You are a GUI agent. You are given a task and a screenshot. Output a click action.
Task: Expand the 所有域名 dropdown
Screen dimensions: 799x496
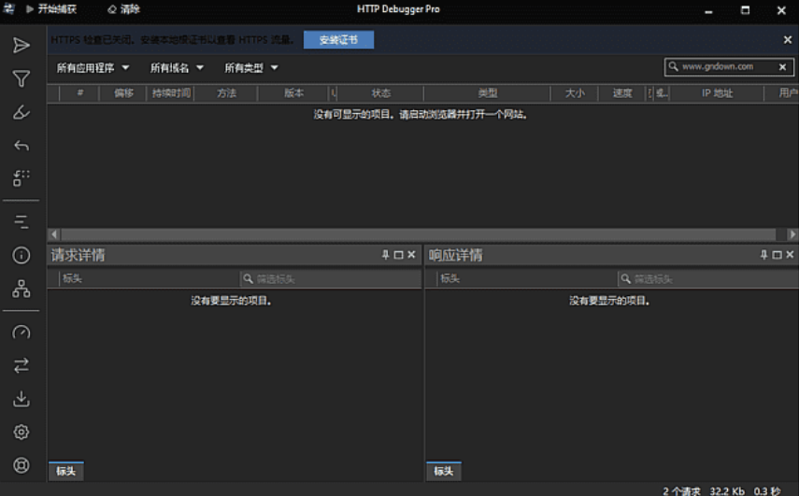point(177,68)
